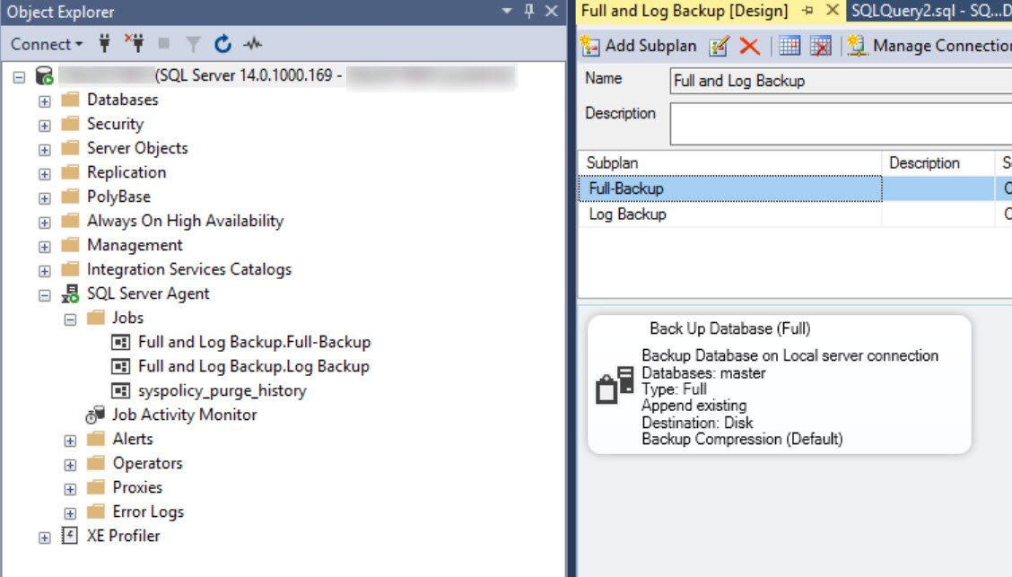Open Object Explorer window position dropdown arrow

click(x=507, y=11)
